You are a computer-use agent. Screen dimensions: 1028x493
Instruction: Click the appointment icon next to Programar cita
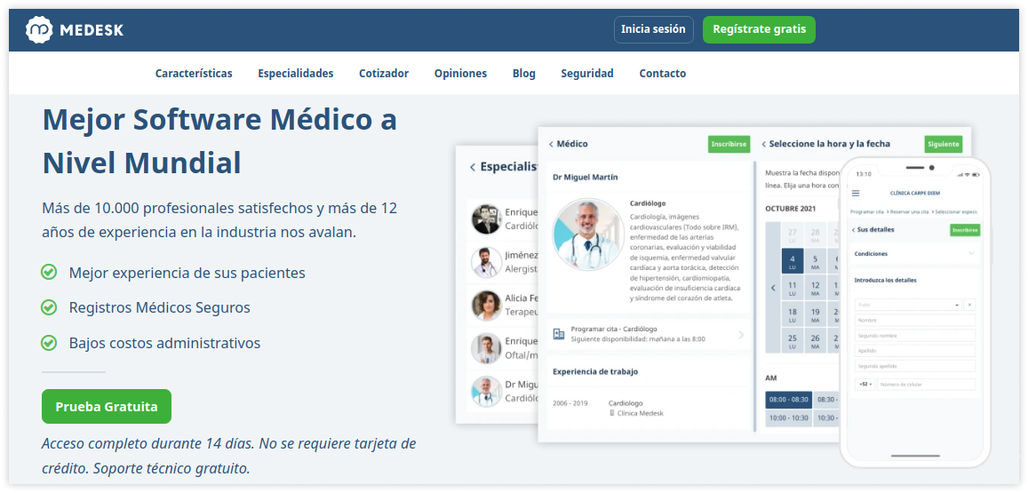pos(559,334)
